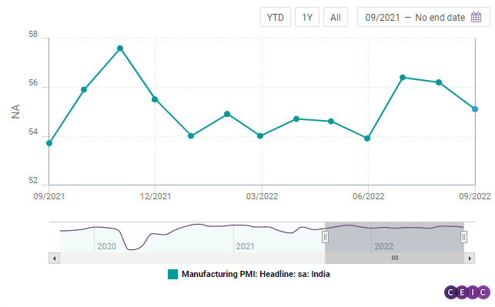
Task: Click the CEIC logo
Action: (467, 292)
